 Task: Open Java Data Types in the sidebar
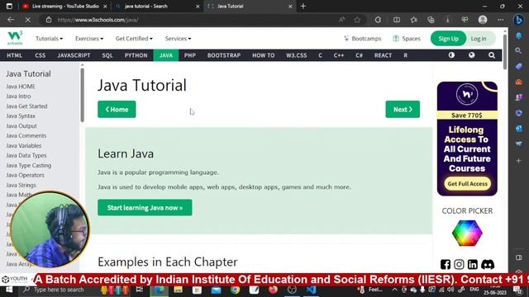click(26, 155)
